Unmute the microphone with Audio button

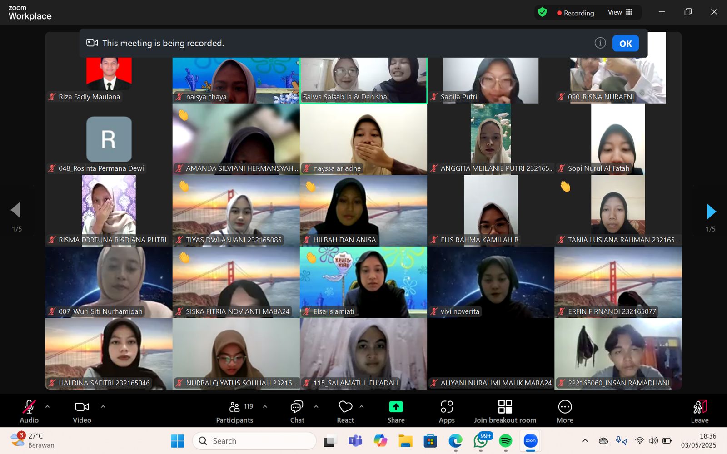pyautogui.click(x=29, y=411)
